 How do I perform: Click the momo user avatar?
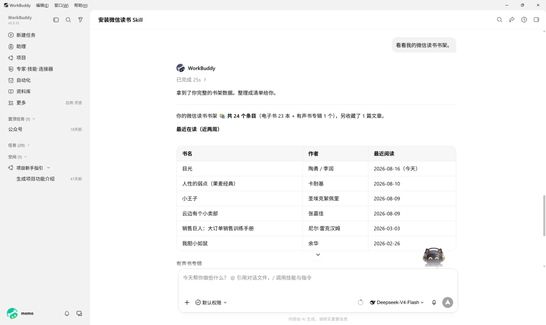point(12,313)
